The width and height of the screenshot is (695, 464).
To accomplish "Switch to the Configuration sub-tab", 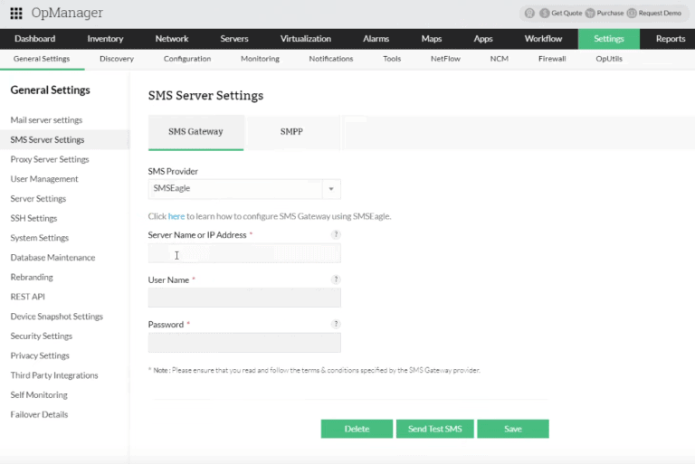I will [187, 59].
